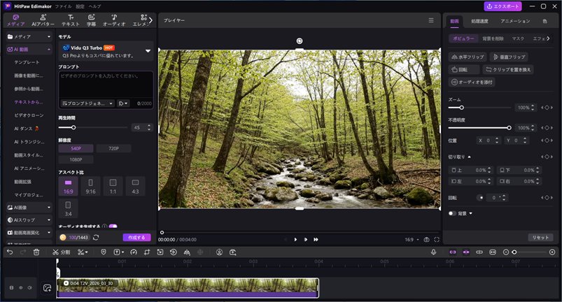Open the 設定 menu

click(x=80, y=6)
